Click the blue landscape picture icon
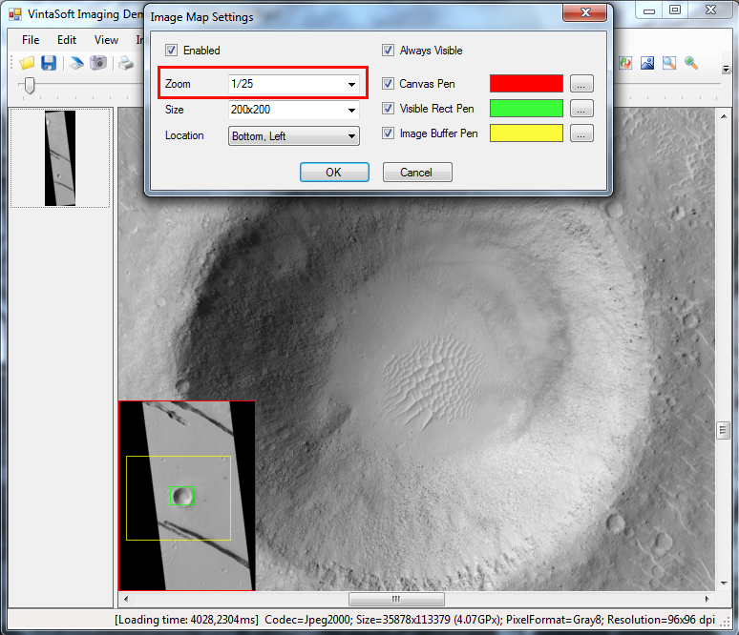 coord(648,63)
